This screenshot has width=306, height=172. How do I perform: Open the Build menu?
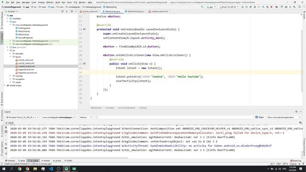pos(57,2)
